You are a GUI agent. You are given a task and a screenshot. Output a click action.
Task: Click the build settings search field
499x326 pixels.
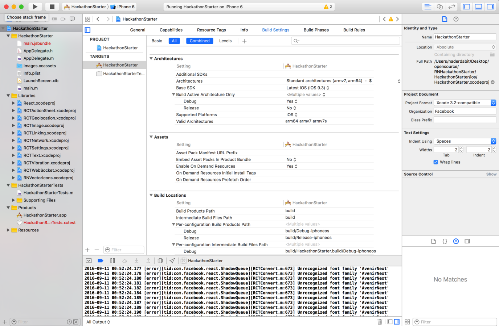(345, 41)
